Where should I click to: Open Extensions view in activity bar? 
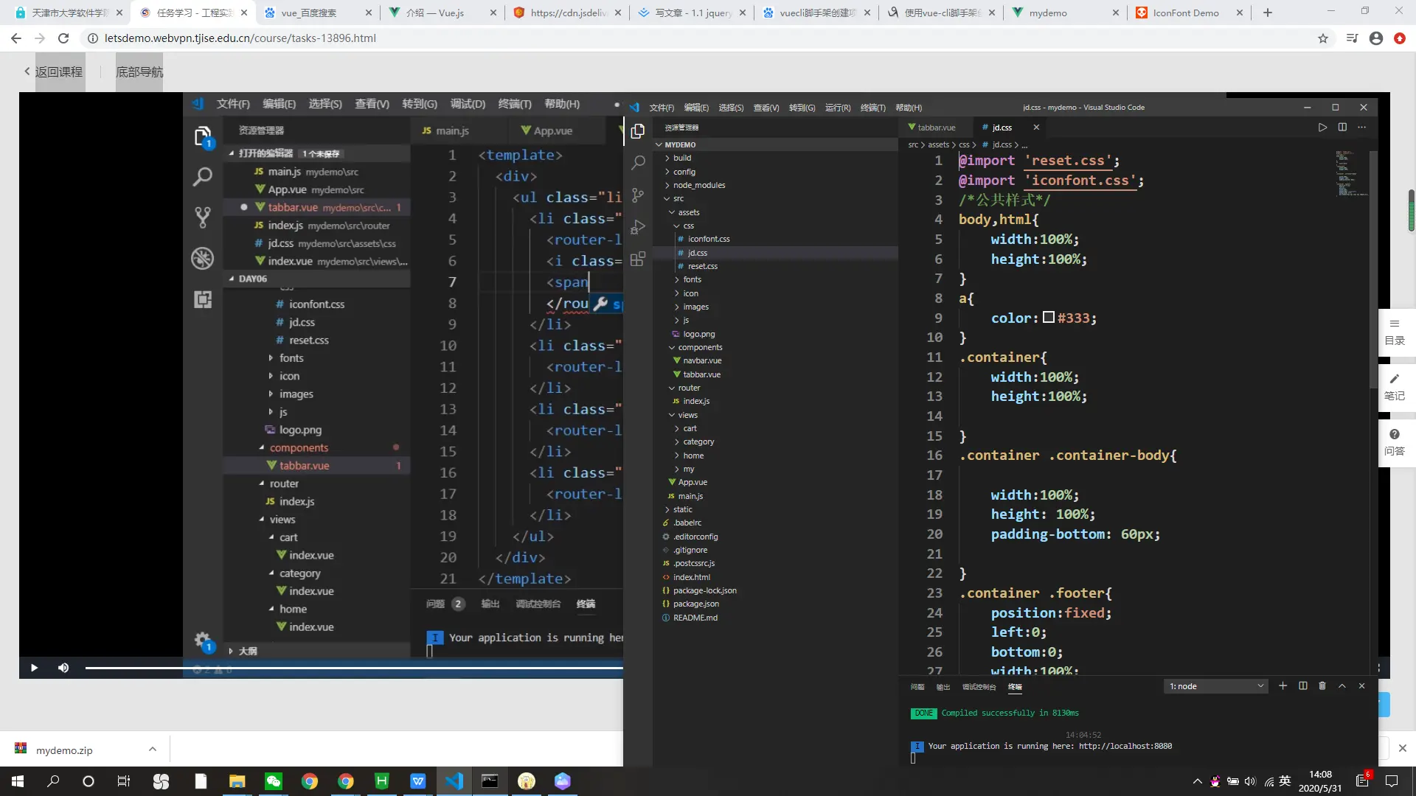(638, 259)
